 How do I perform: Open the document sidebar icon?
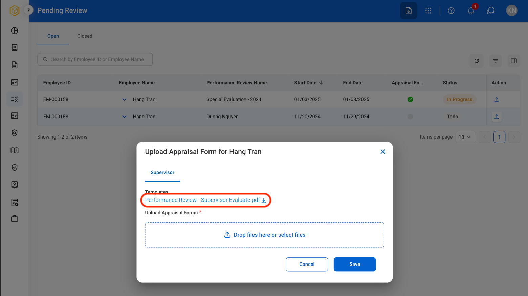(15, 65)
